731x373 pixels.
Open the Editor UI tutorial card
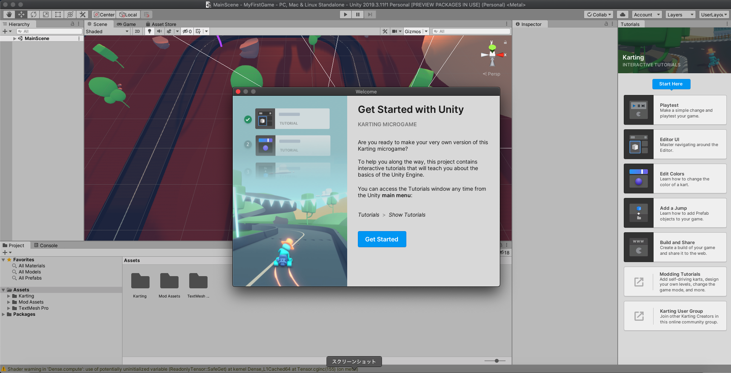(x=675, y=144)
